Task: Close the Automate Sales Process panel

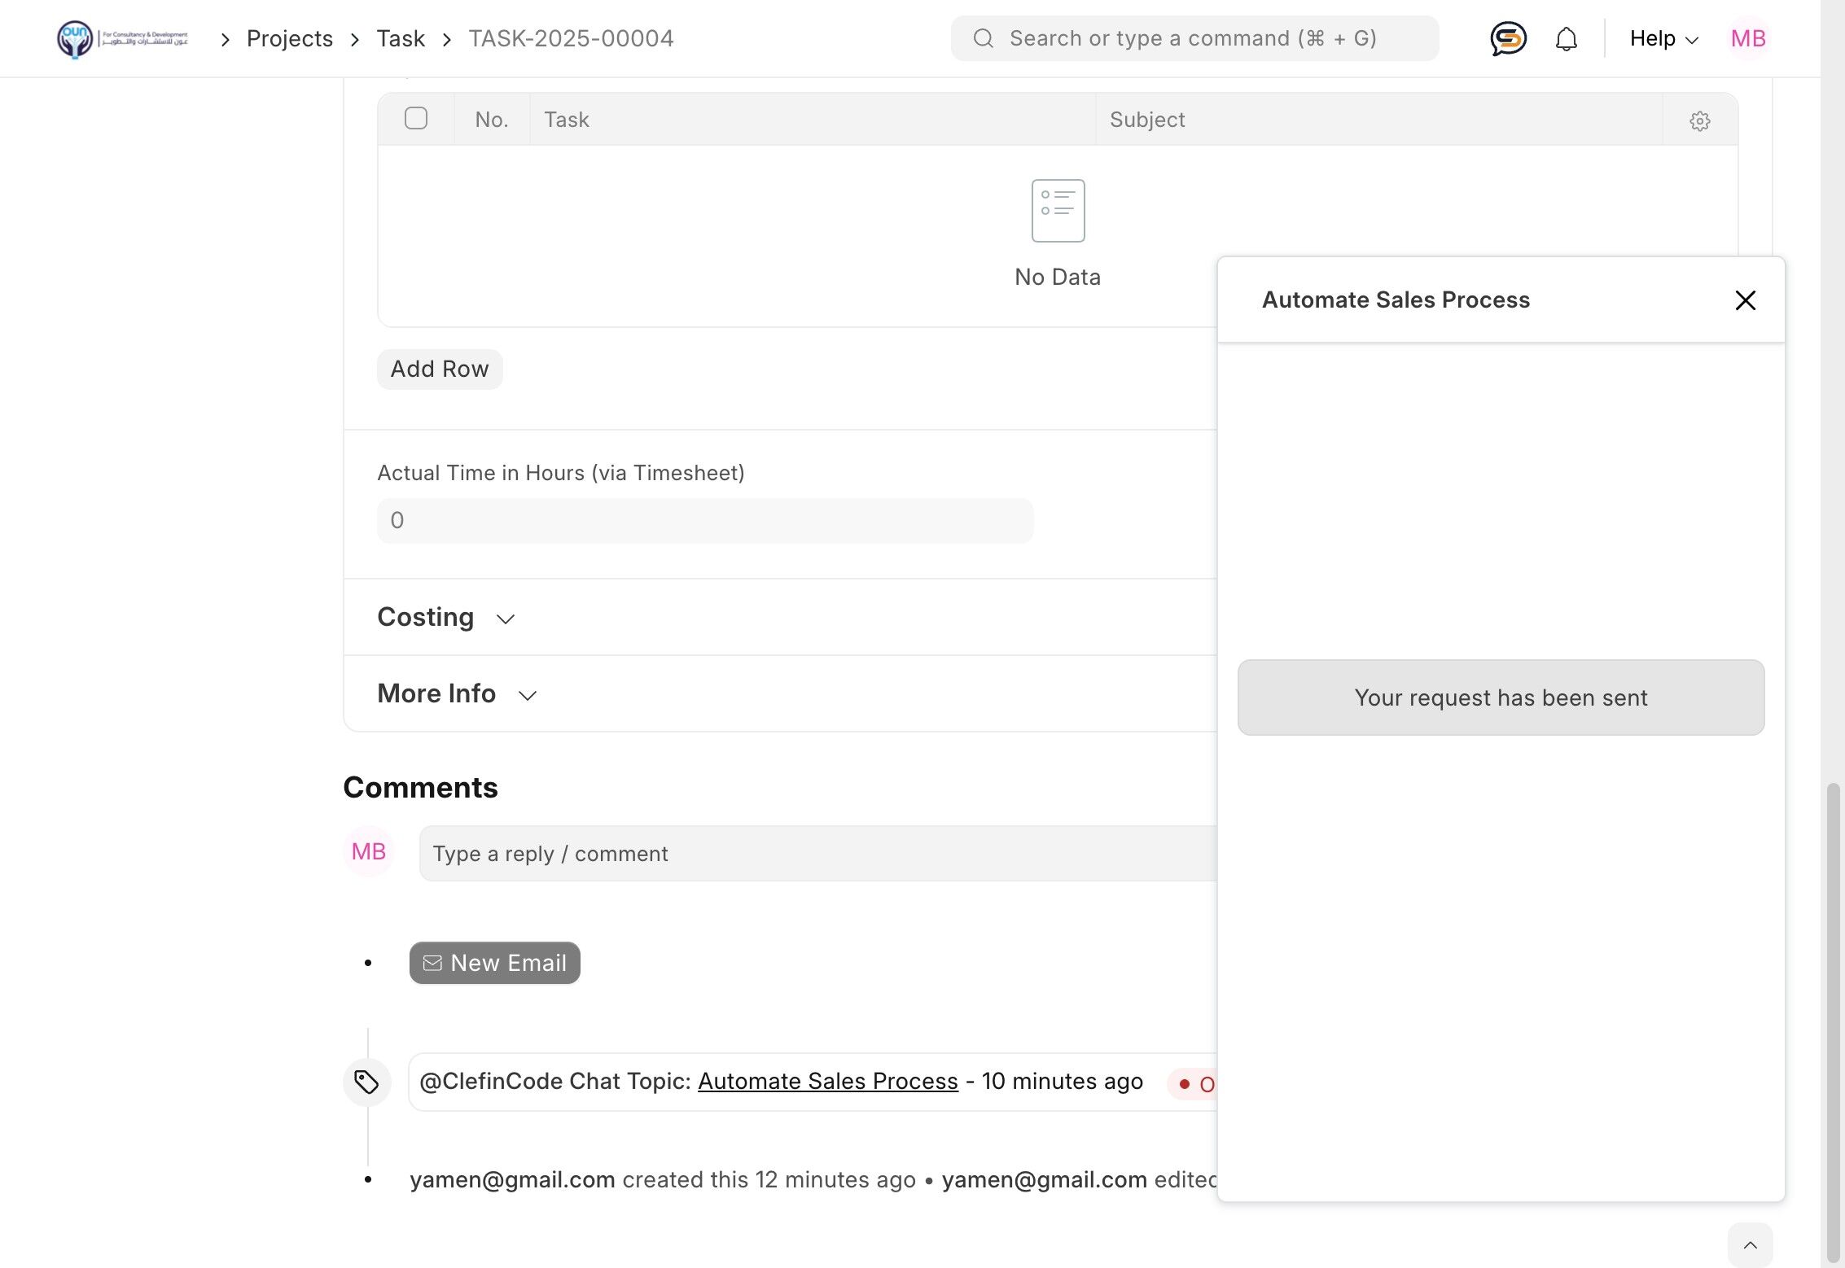Action: [1745, 300]
